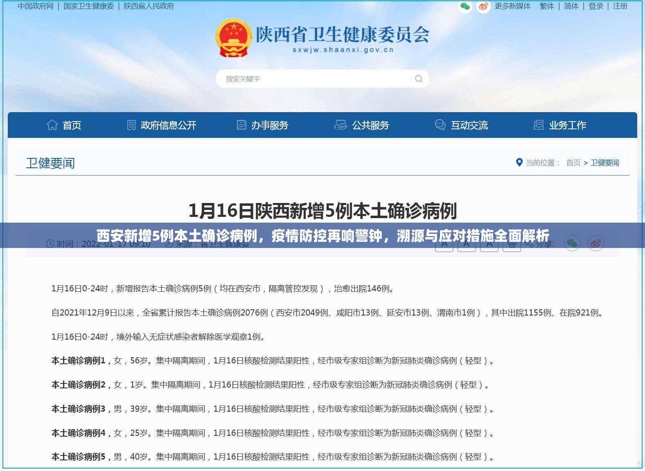Click the 登录 login link
This screenshot has width=645, height=471.
(596, 6)
